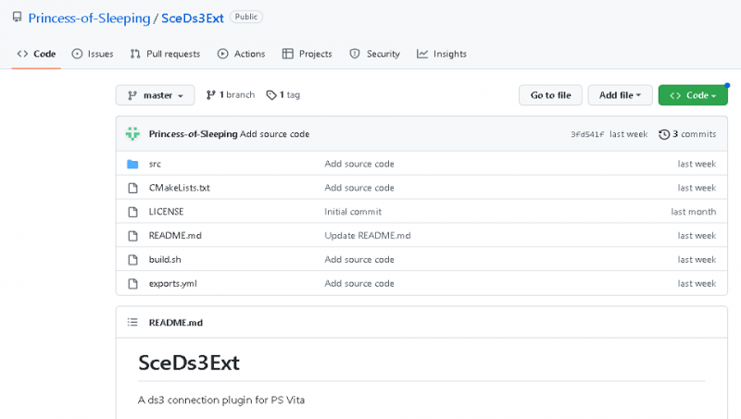Open Initial commit message for LICENSE

coord(353,212)
